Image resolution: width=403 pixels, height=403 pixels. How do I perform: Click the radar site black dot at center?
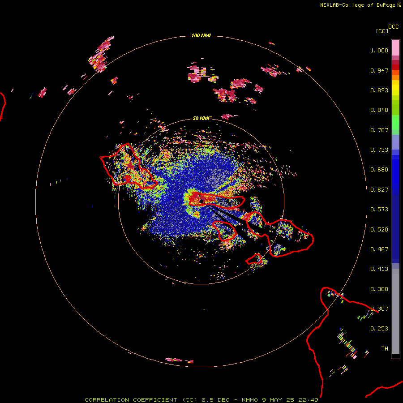[x=201, y=201]
